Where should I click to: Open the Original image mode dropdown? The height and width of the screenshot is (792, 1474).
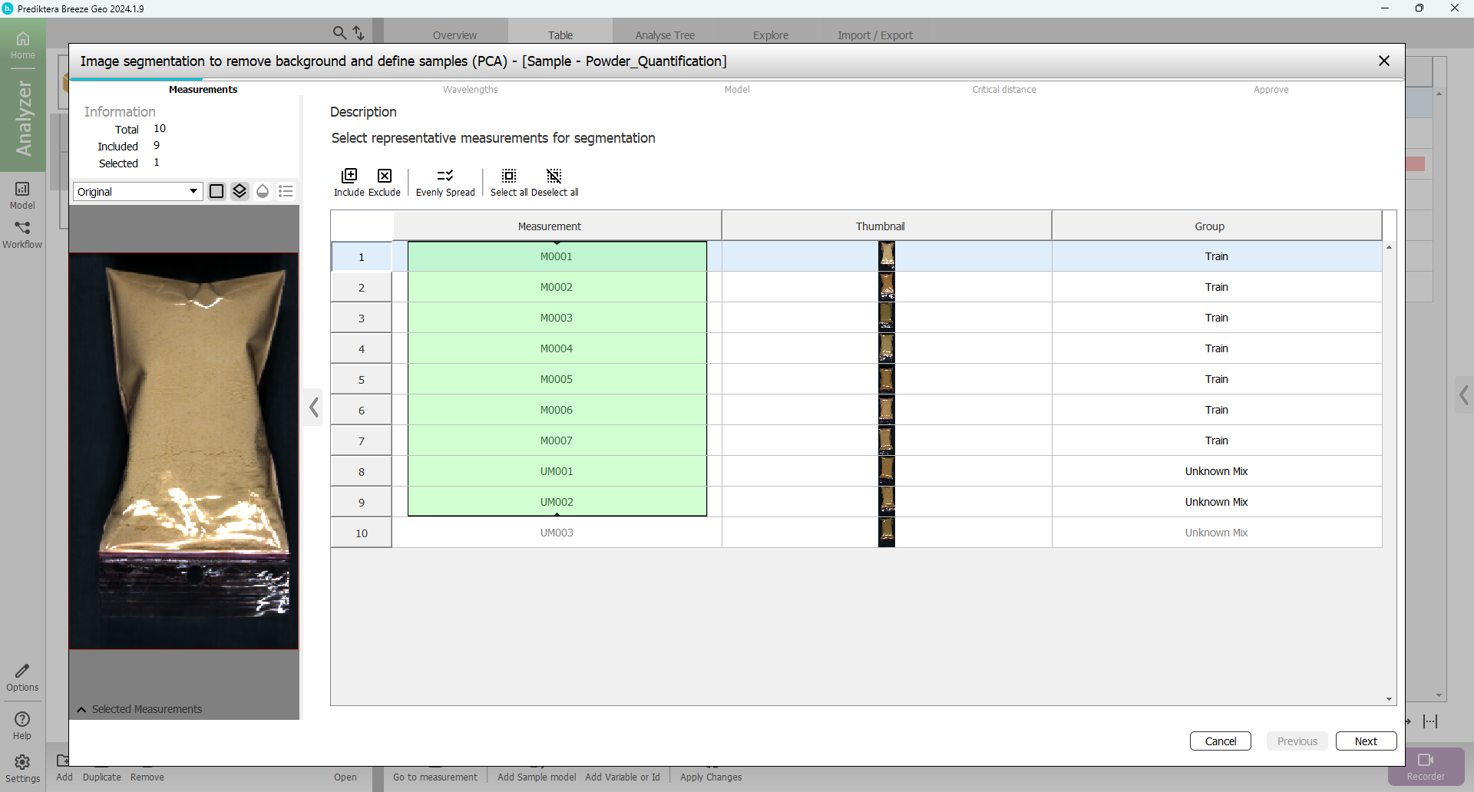pos(137,191)
